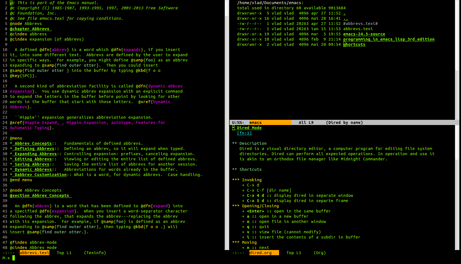Click the scrollbar of the dired.org window
Viewport: 461px width, 264px height.
point(457,188)
